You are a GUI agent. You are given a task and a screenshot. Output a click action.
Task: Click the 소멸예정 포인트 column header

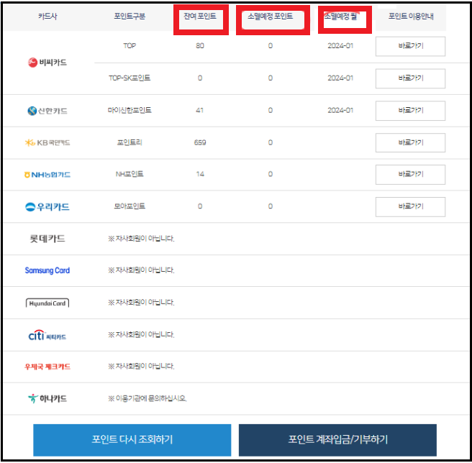point(270,16)
